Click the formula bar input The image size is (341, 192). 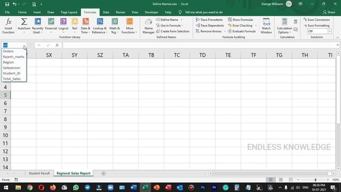point(199,45)
